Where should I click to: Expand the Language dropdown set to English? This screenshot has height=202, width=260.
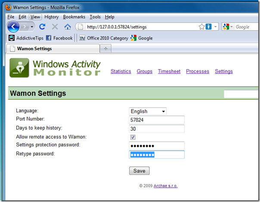click(148, 111)
